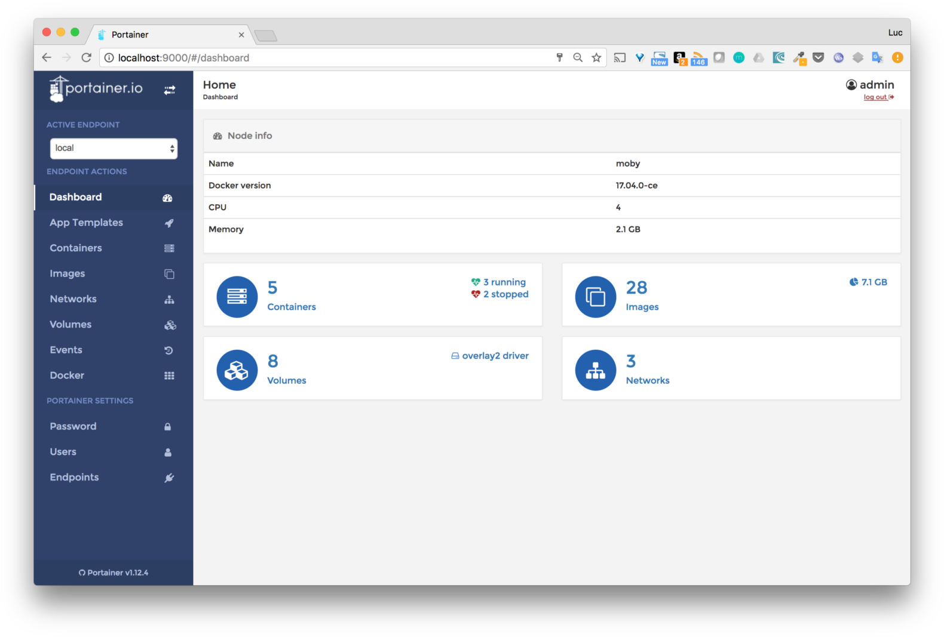Click the lock icon beside Password
This screenshot has height=637, width=944.
click(x=168, y=427)
